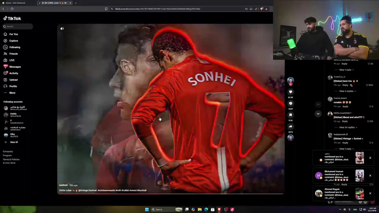Image resolution: width=379 pixels, height=213 pixels.
Task: Open the LIVE section
Action: click(x=9, y=60)
